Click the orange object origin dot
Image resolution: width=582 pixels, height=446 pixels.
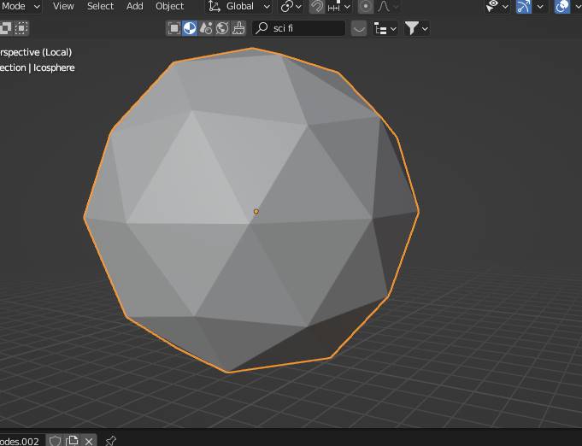[x=256, y=212]
